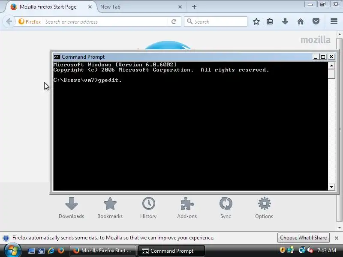Switch to the New Tab tab
This screenshot has width=343, height=257.
(111, 7)
